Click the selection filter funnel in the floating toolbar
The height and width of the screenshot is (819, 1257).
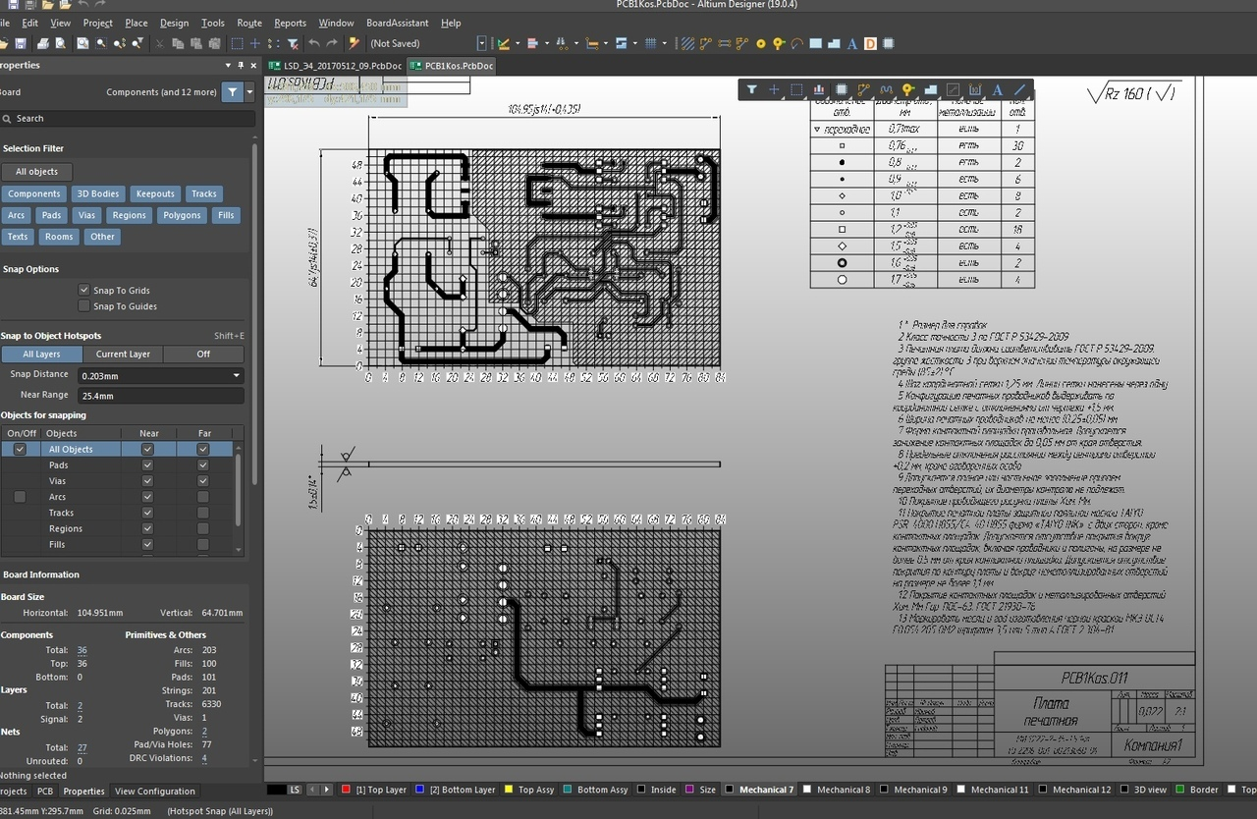751,89
